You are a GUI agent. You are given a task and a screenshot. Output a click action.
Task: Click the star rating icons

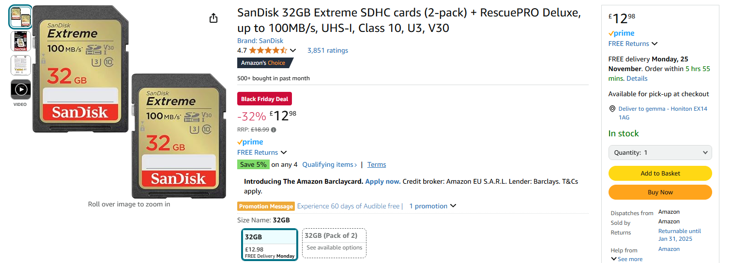point(268,50)
